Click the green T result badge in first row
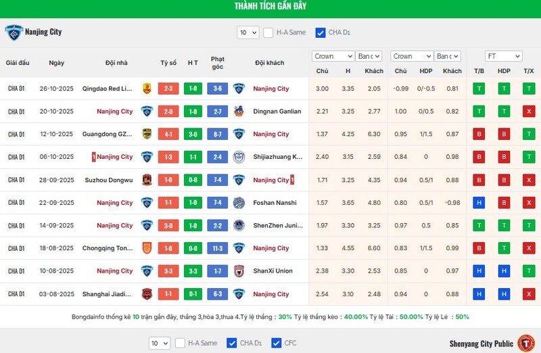Viewport: 541px width, 353px height. coord(479,89)
